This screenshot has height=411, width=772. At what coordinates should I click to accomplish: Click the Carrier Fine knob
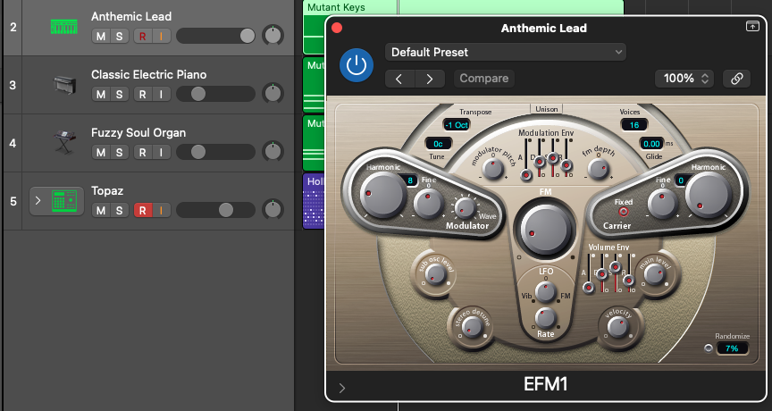click(x=662, y=204)
